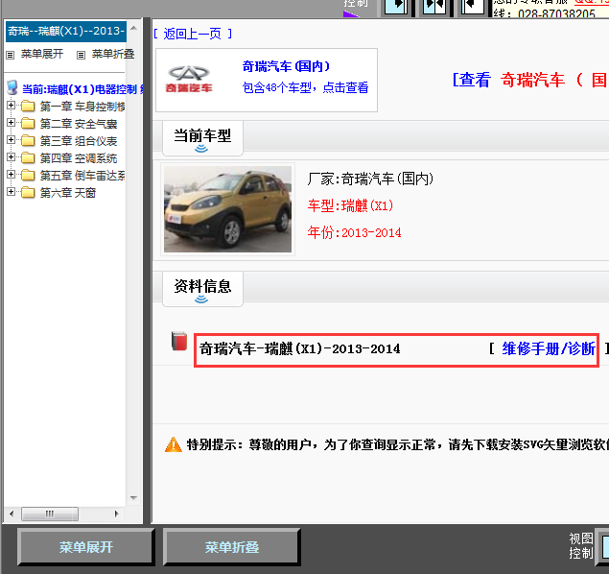Viewport: 609px width, 574px height.
Task: Click the red text 年份:2013-2014
Action: [x=354, y=232]
